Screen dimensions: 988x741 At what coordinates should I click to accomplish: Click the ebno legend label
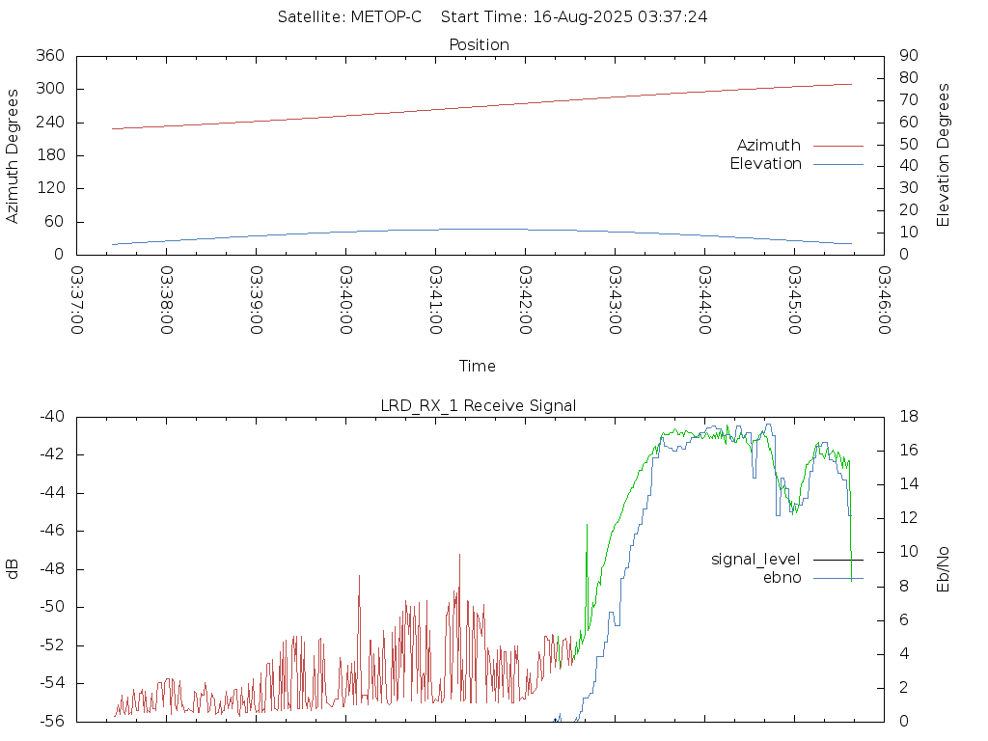coord(782,578)
